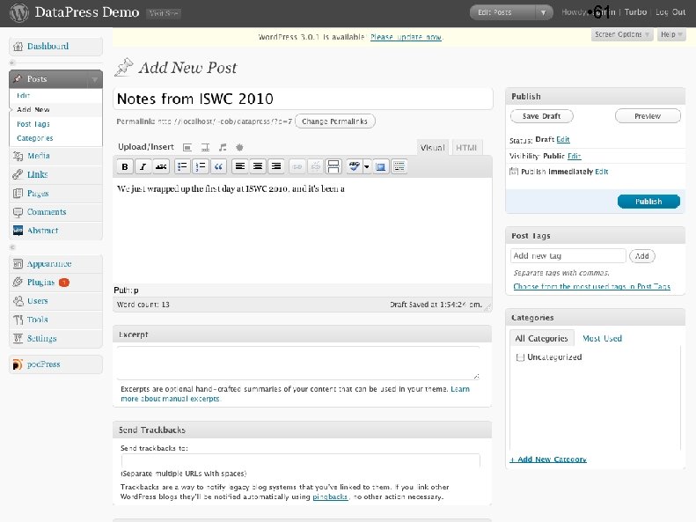Click the Send trackbacks to field
Screen dimensions: 696x522
(301, 460)
